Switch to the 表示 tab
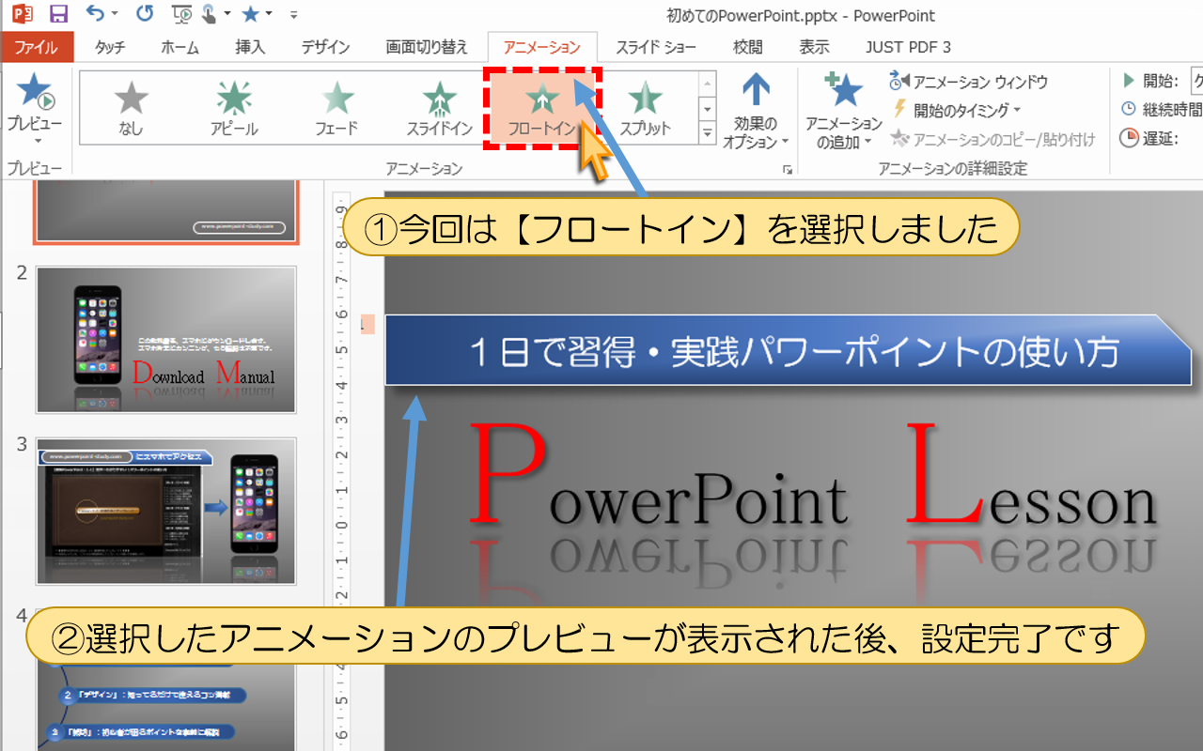The image size is (1203, 751). [814, 47]
